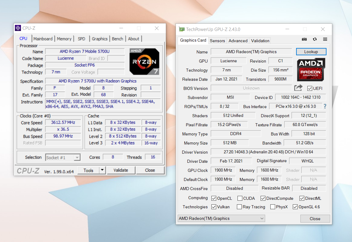Screen dimensions: 352x242
Task: Click the Core Speed value field
Action: click(x=63, y=122)
